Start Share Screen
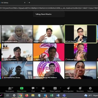Image resolution: width=98 pixels, height=98 pixels. pos(22,89)
